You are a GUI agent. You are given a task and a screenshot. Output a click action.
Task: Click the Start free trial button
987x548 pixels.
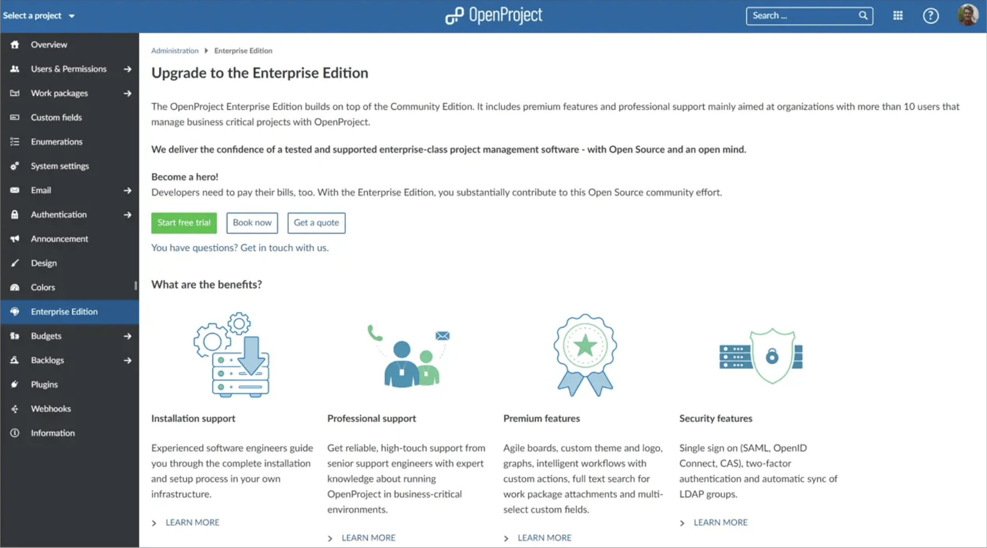183,222
